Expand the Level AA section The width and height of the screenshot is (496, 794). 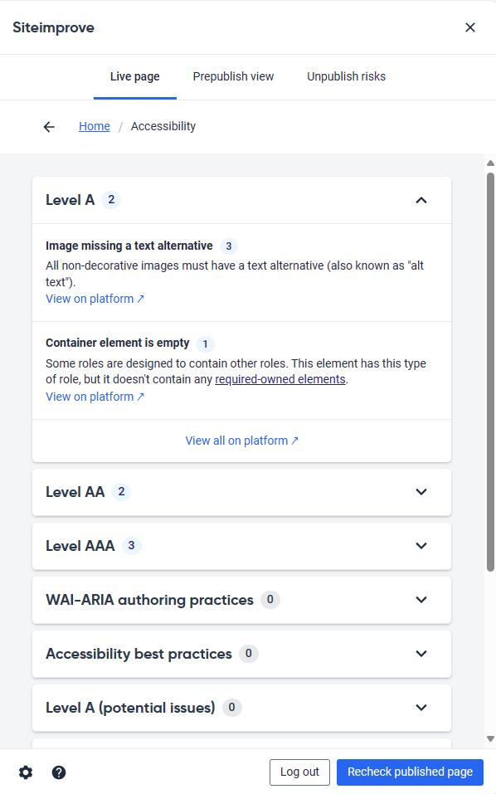coord(241,492)
